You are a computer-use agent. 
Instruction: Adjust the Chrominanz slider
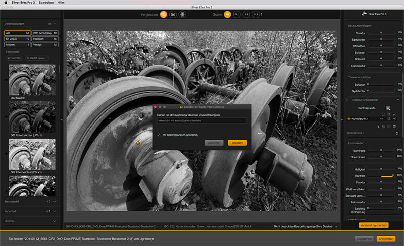[x=381, y=157]
